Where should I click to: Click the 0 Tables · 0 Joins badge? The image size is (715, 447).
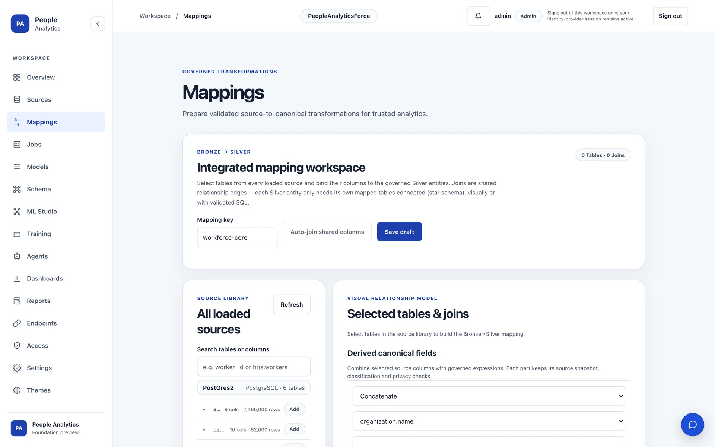click(603, 155)
